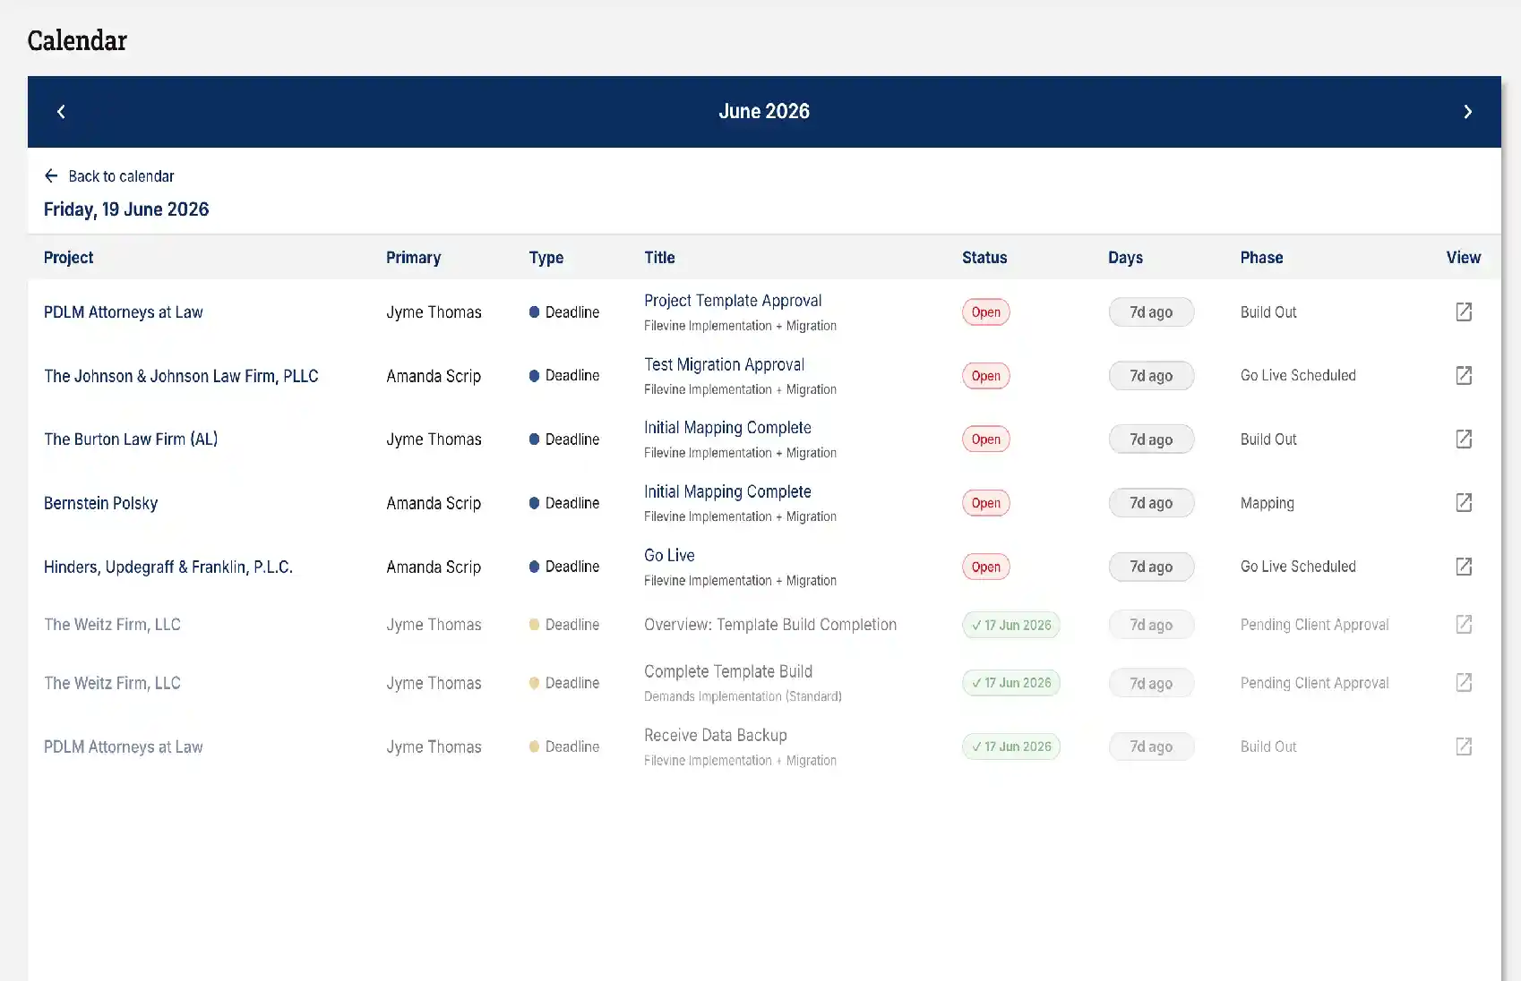Open The Burton Law Firm (AL) project
Image resolution: width=1521 pixels, height=981 pixels.
pyautogui.click(x=131, y=439)
